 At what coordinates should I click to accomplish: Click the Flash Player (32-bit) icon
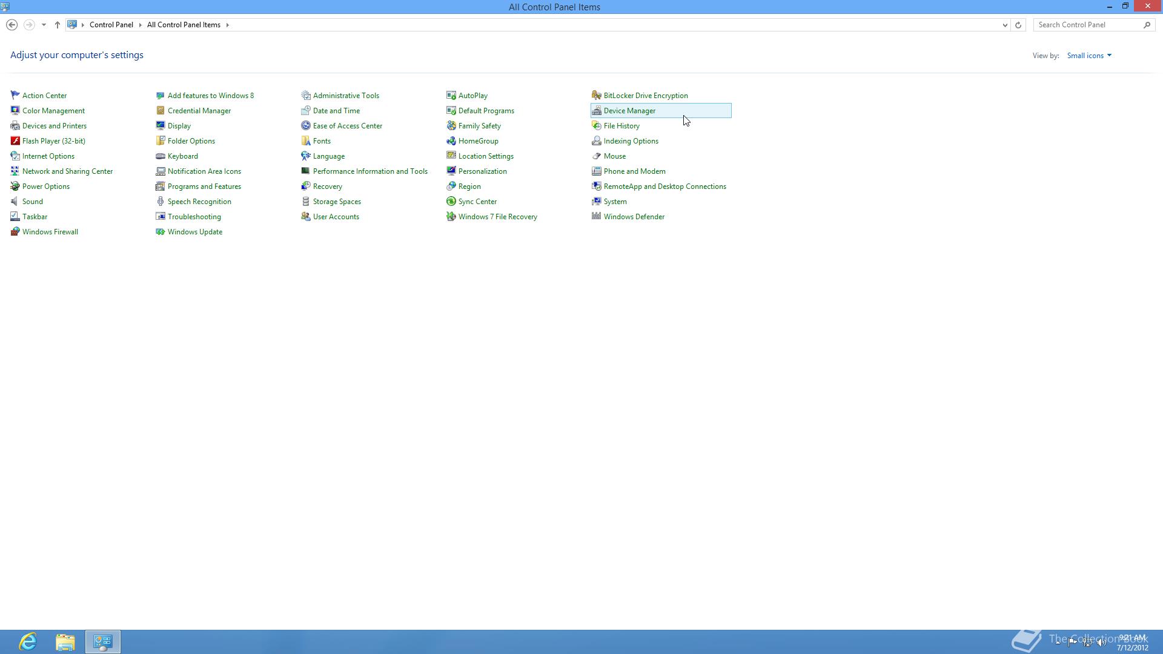click(x=15, y=141)
